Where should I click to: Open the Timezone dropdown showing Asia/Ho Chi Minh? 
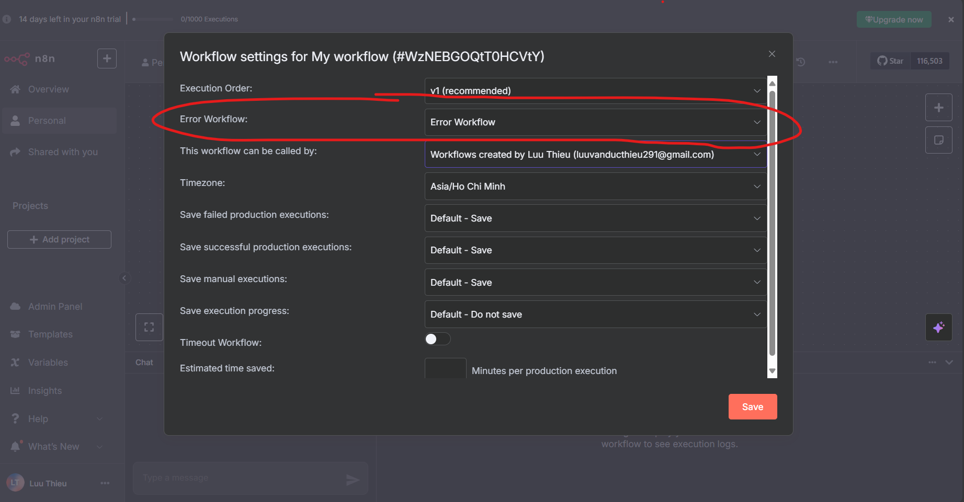coord(595,186)
